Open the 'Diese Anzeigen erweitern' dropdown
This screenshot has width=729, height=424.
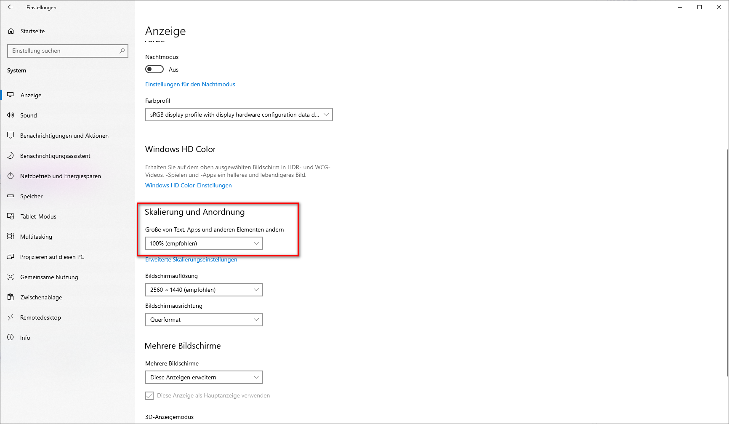click(x=204, y=377)
